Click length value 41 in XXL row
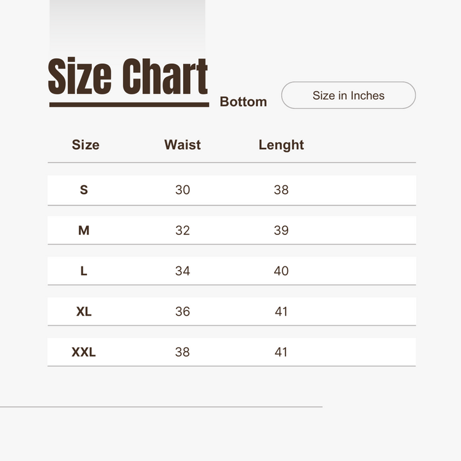 (x=281, y=352)
